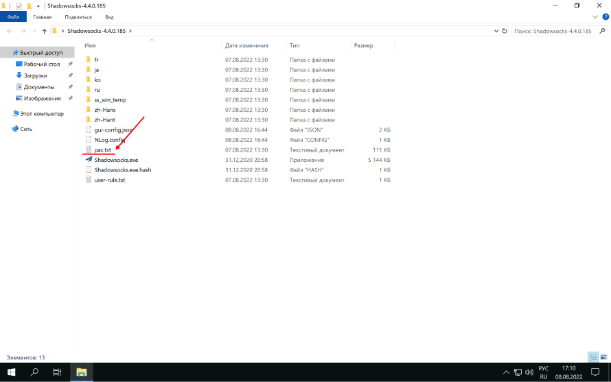Switch to the Главная ribbon tab
Image resolution: width=611 pixels, height=382 pixels.
(42, 17)
